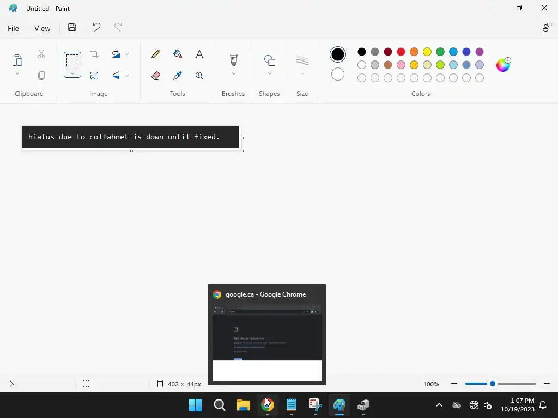Open the File menu

(13, 28)
